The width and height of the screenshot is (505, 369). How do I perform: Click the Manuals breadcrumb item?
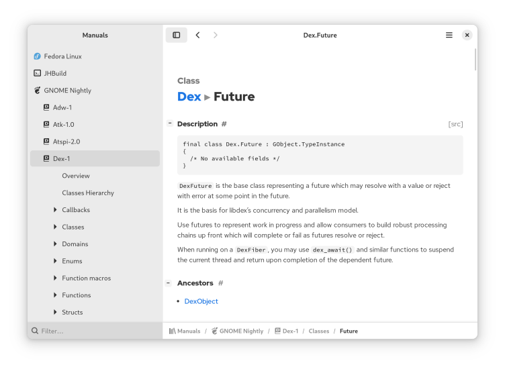click(x=185, y=331)
